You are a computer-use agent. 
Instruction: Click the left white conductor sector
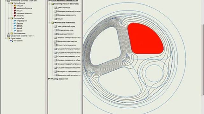click(x=106, y=46)
